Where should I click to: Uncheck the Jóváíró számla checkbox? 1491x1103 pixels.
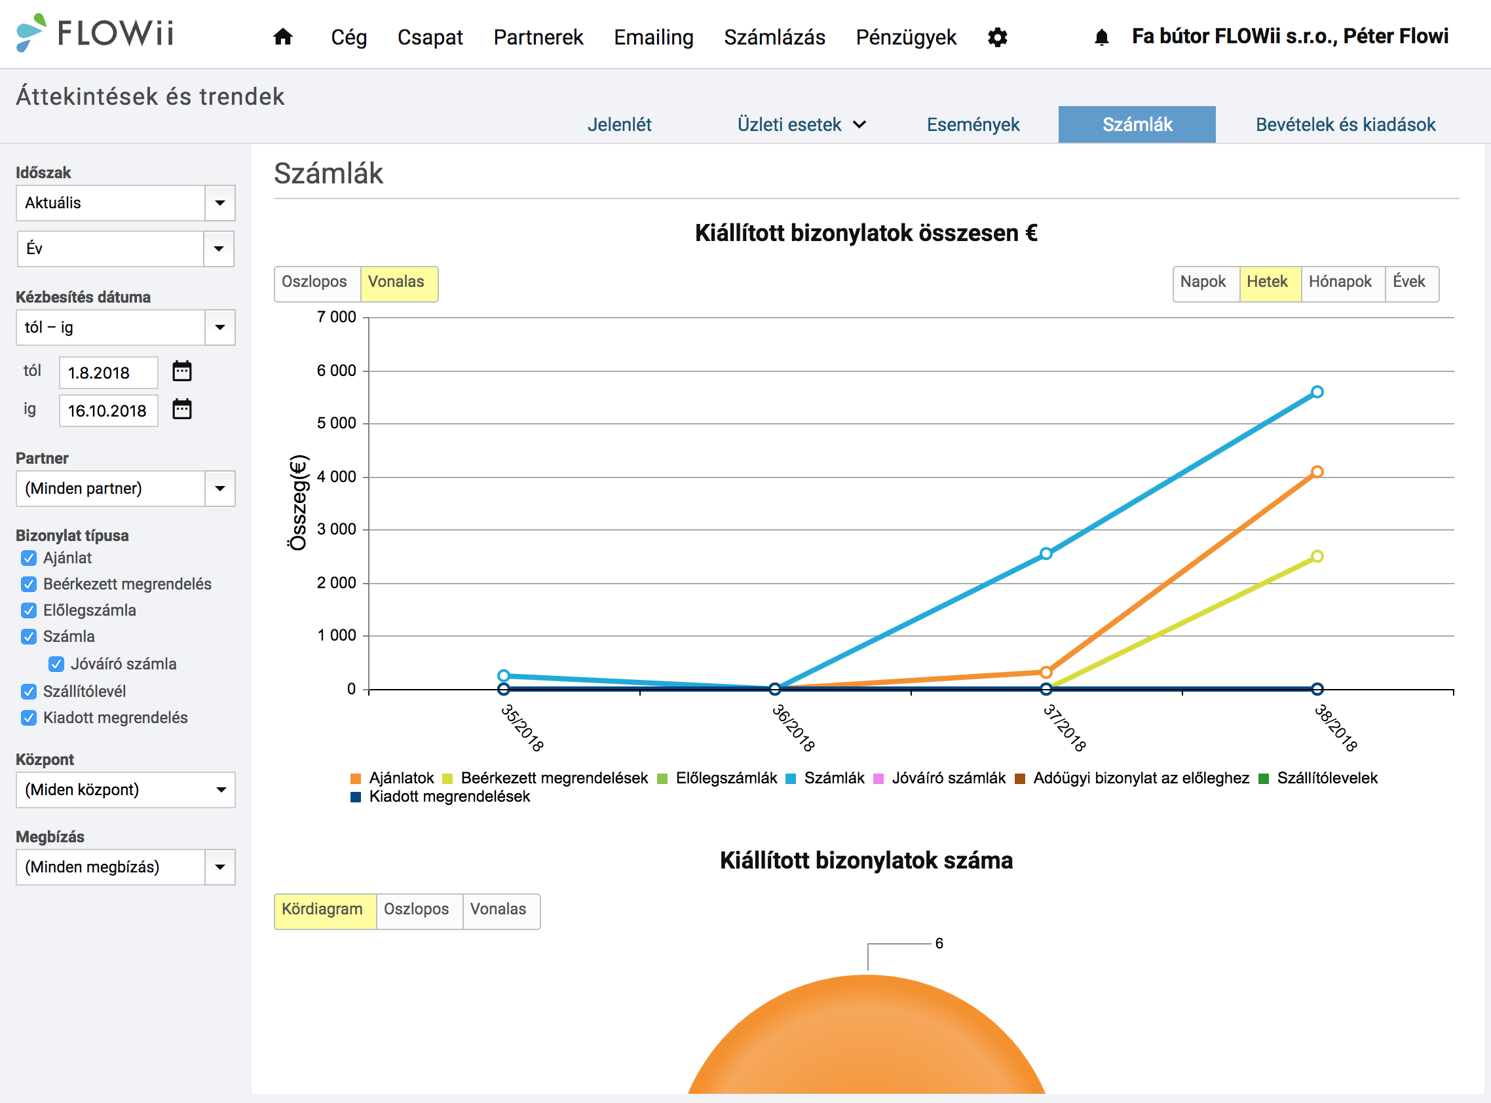(56, 664)
